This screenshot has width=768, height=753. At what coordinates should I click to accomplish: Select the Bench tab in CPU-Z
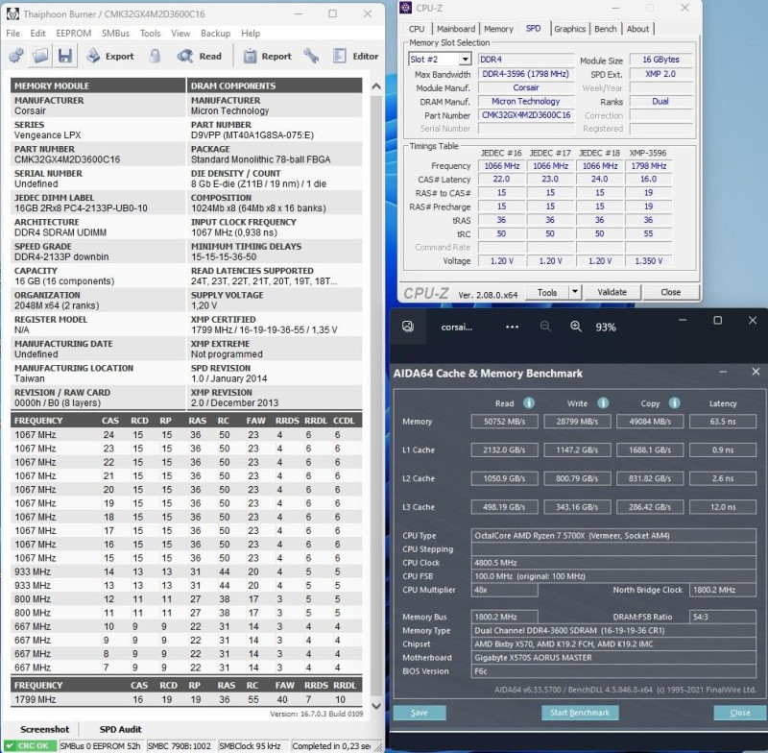(606, 29)
